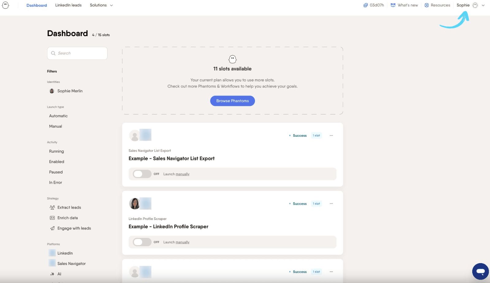
Task: Click the Browse Phantoms button
Action: (x=233, y=101)
